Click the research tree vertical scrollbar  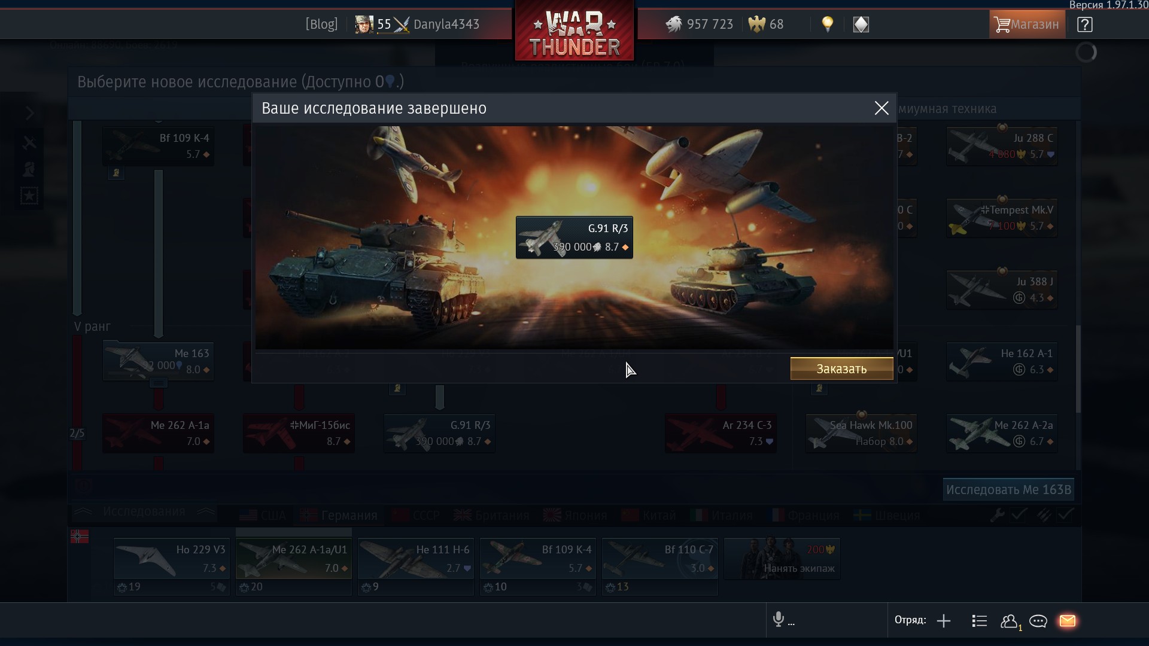(x=1078, y=369)
